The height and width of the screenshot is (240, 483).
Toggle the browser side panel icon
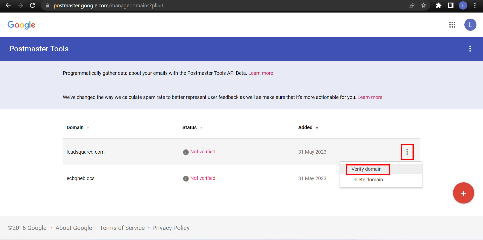(x=451, y=5)
